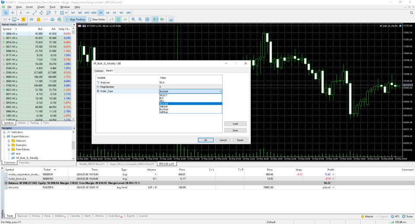Viewport: 415px width, 224px height.
Task: Tile chart windows with grid icon
Action: pos(147,19)
